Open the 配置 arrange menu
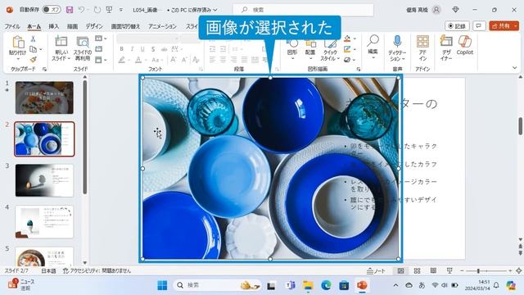Viewport: 524px width, 295px height. 310,48
